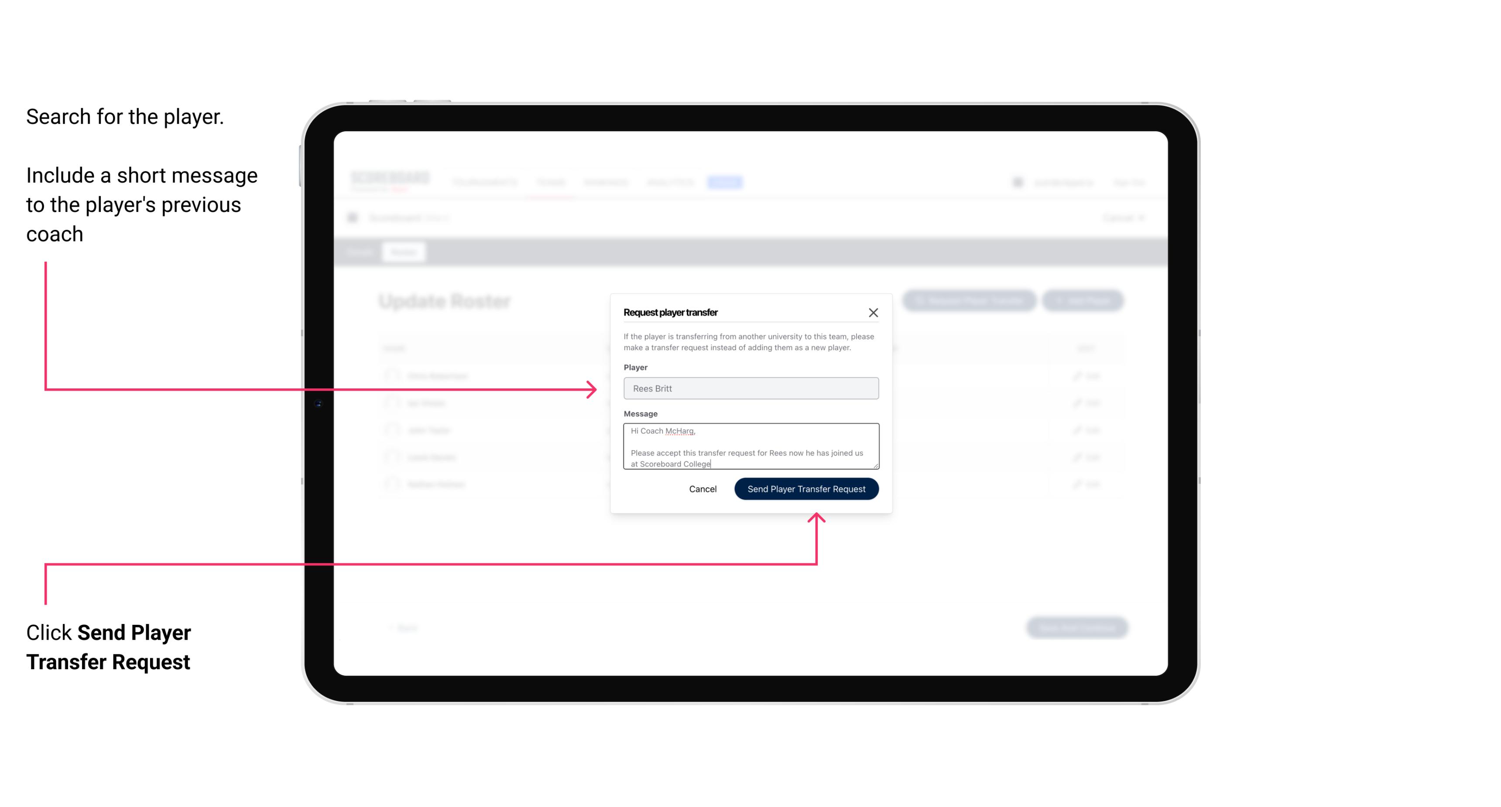The height and width of the screenshot is (807, 1501).
Task: Select the Player name input field
Action: pyautogui.click(x=751, y=388)
